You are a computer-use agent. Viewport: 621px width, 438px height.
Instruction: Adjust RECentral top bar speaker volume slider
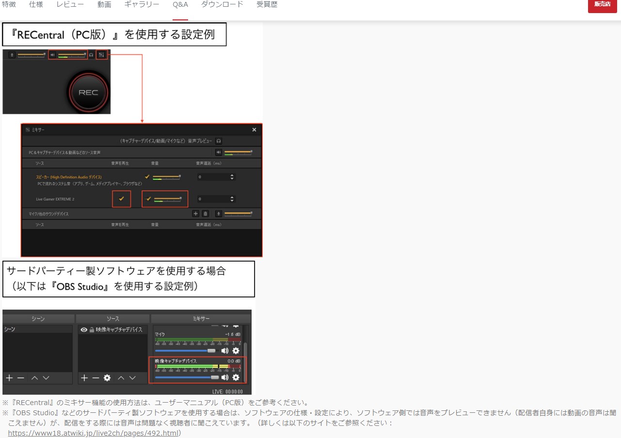click(x=72, y=55)
